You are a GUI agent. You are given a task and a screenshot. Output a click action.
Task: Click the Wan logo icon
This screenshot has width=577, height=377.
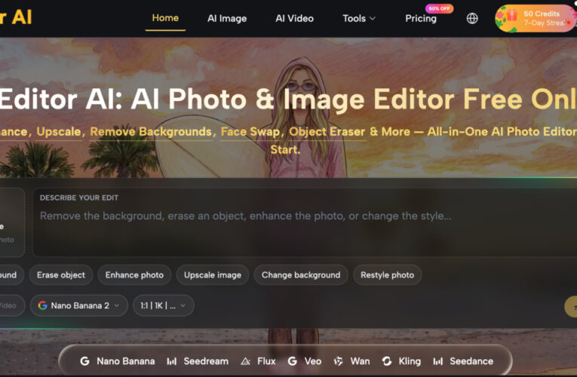pos(338,361)
